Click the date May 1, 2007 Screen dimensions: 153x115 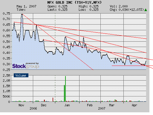(x=26, y=6)
